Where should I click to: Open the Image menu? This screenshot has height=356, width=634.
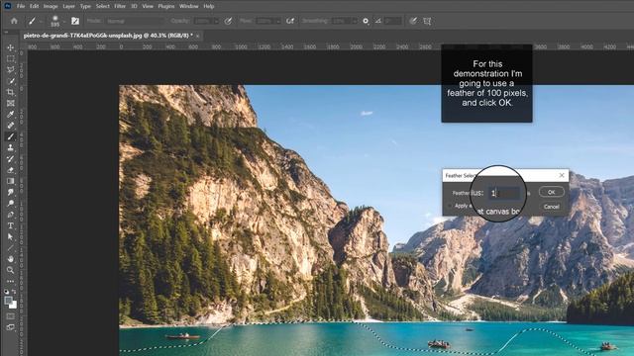51,6
